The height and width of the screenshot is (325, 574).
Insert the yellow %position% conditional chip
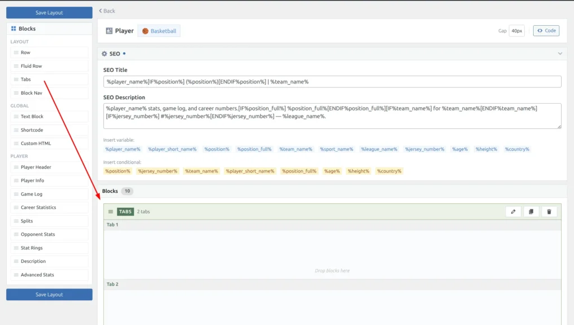click(118, 171)
